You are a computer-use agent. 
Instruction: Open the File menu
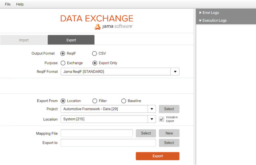(8, 4)
